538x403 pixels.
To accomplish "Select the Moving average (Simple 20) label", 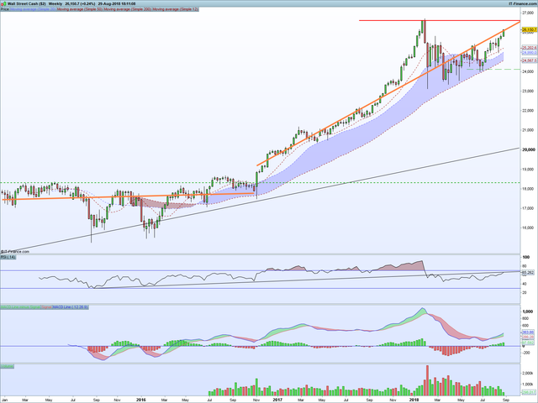I will pos(33,9).
